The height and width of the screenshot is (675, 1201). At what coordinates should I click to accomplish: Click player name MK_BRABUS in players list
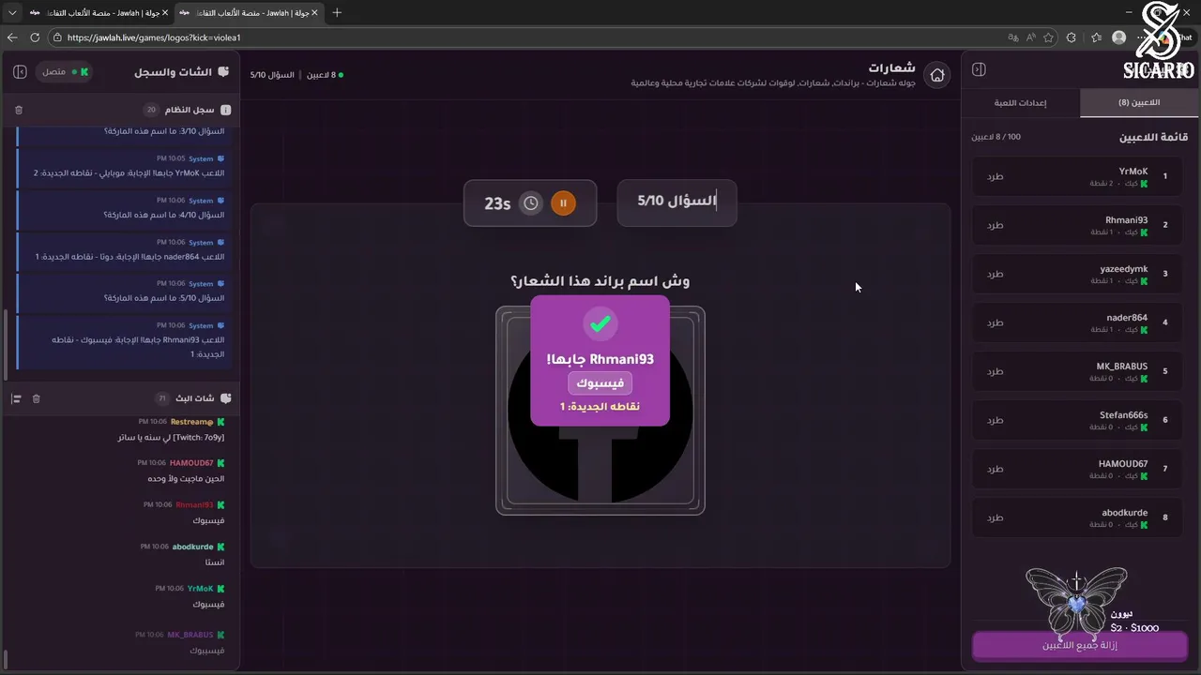pos(1122,367)
